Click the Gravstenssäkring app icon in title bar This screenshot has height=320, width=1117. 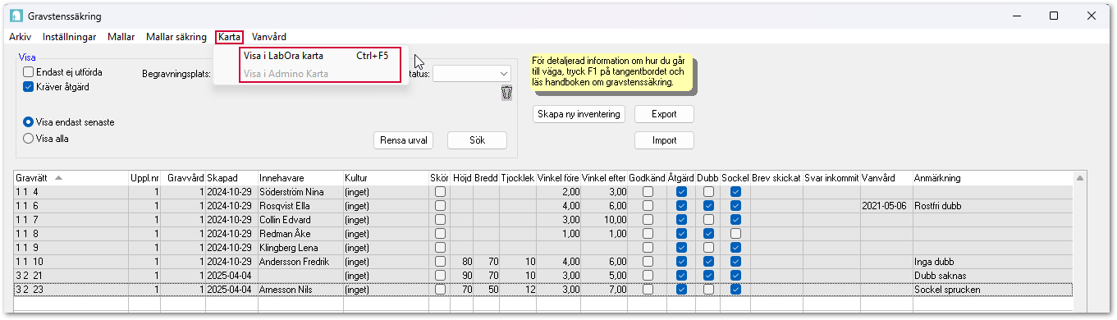(x=16, y=16)
